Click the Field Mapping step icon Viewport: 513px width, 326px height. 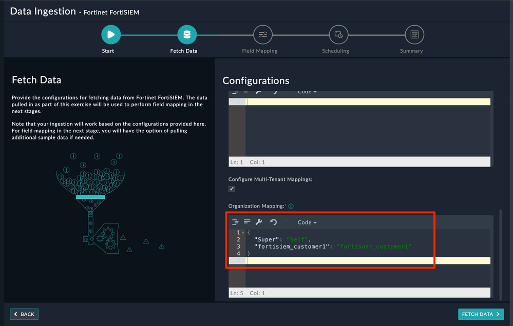pos(262,35)
